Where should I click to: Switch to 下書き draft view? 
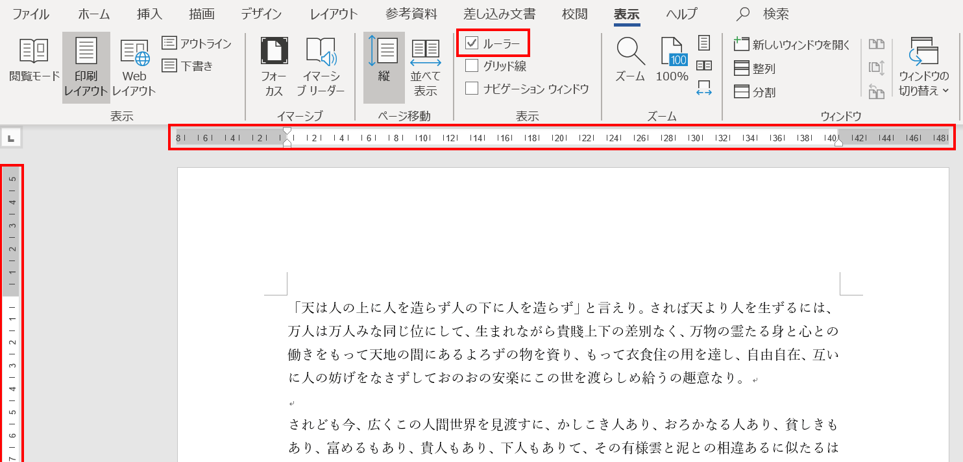click(188, 65)
